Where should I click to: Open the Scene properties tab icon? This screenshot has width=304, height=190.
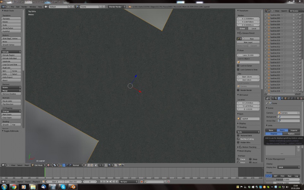coord(279,98)
